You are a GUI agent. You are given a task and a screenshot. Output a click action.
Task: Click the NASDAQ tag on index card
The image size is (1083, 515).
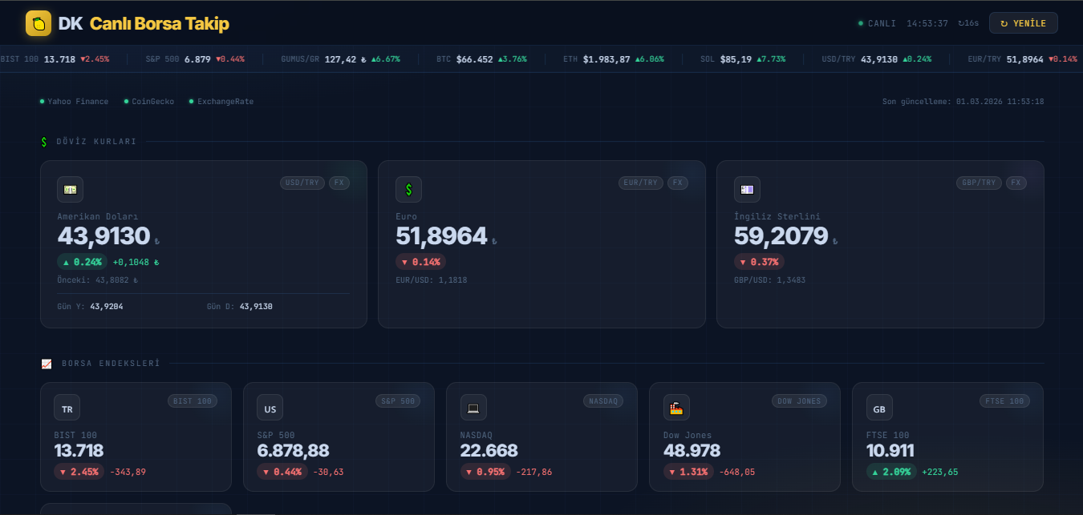603,400
